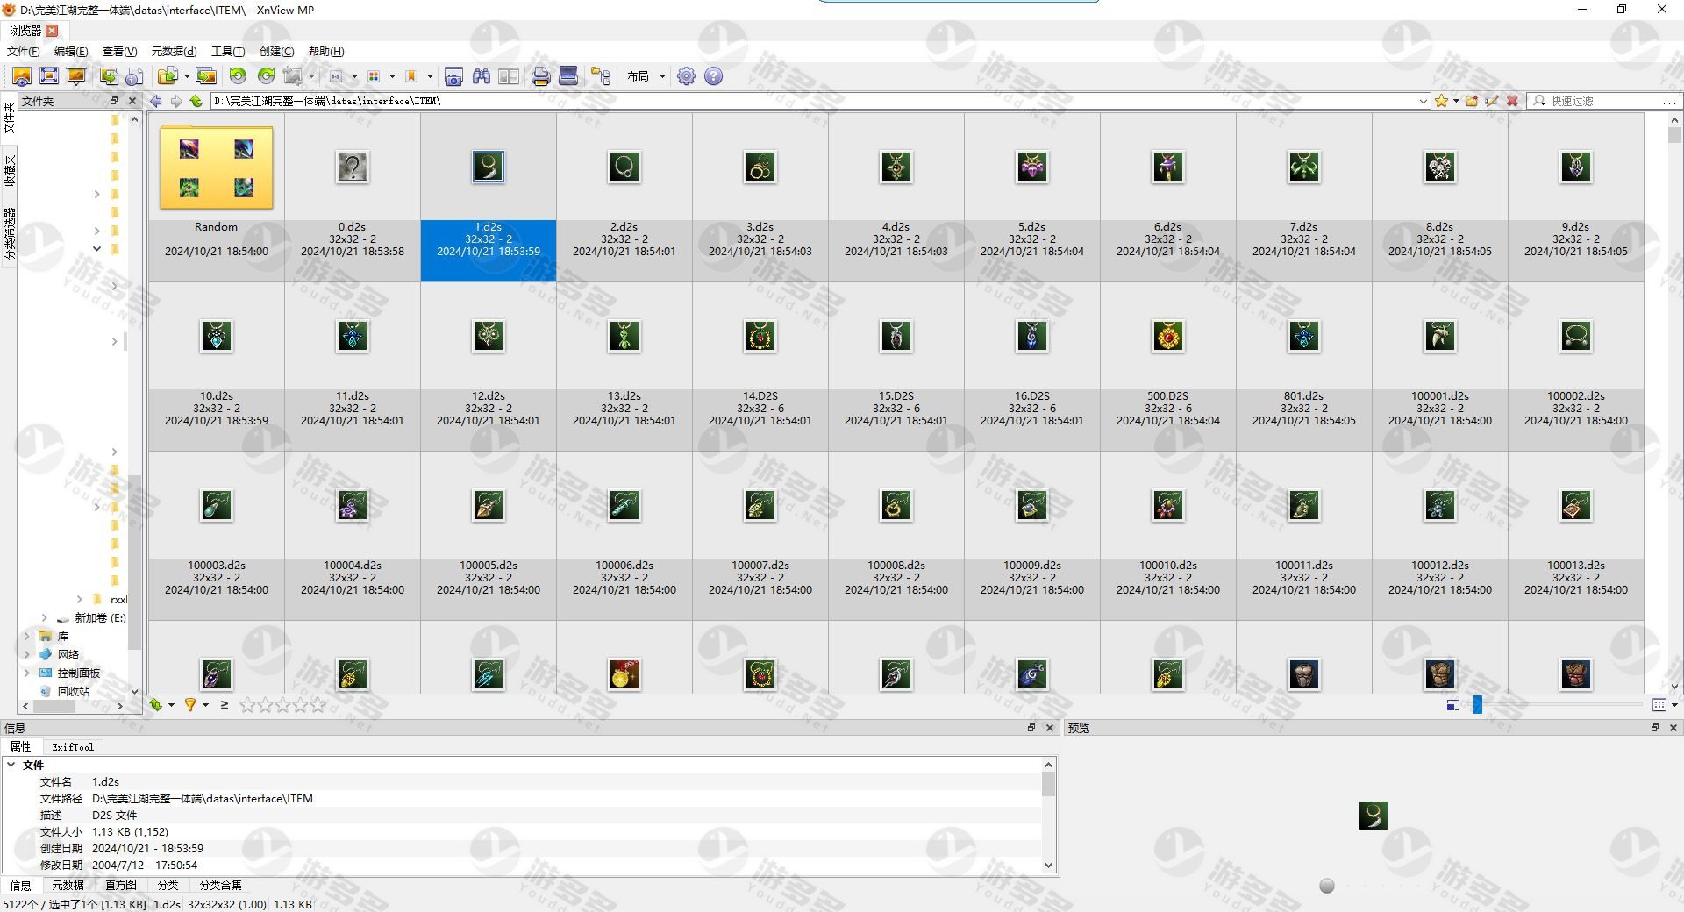The width and height of the screenshot is (1684, 912).
Task: Switch to ExifTool tab
Action: [x=73, y=747]
